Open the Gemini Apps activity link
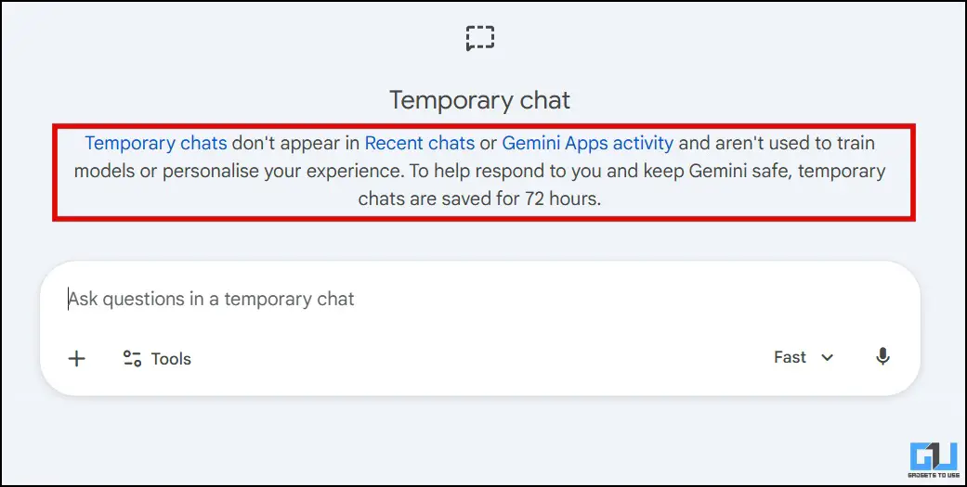 click(x=587, y=144)
